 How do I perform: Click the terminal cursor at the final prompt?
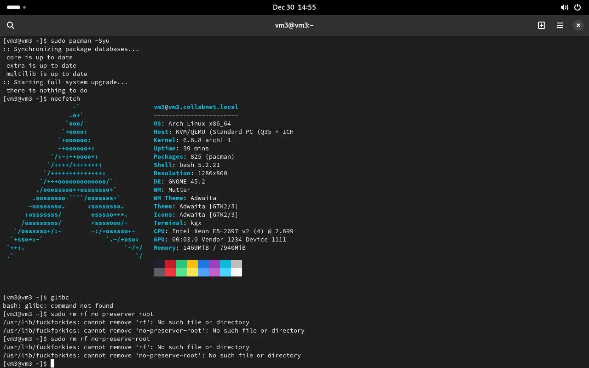[52, 364]
